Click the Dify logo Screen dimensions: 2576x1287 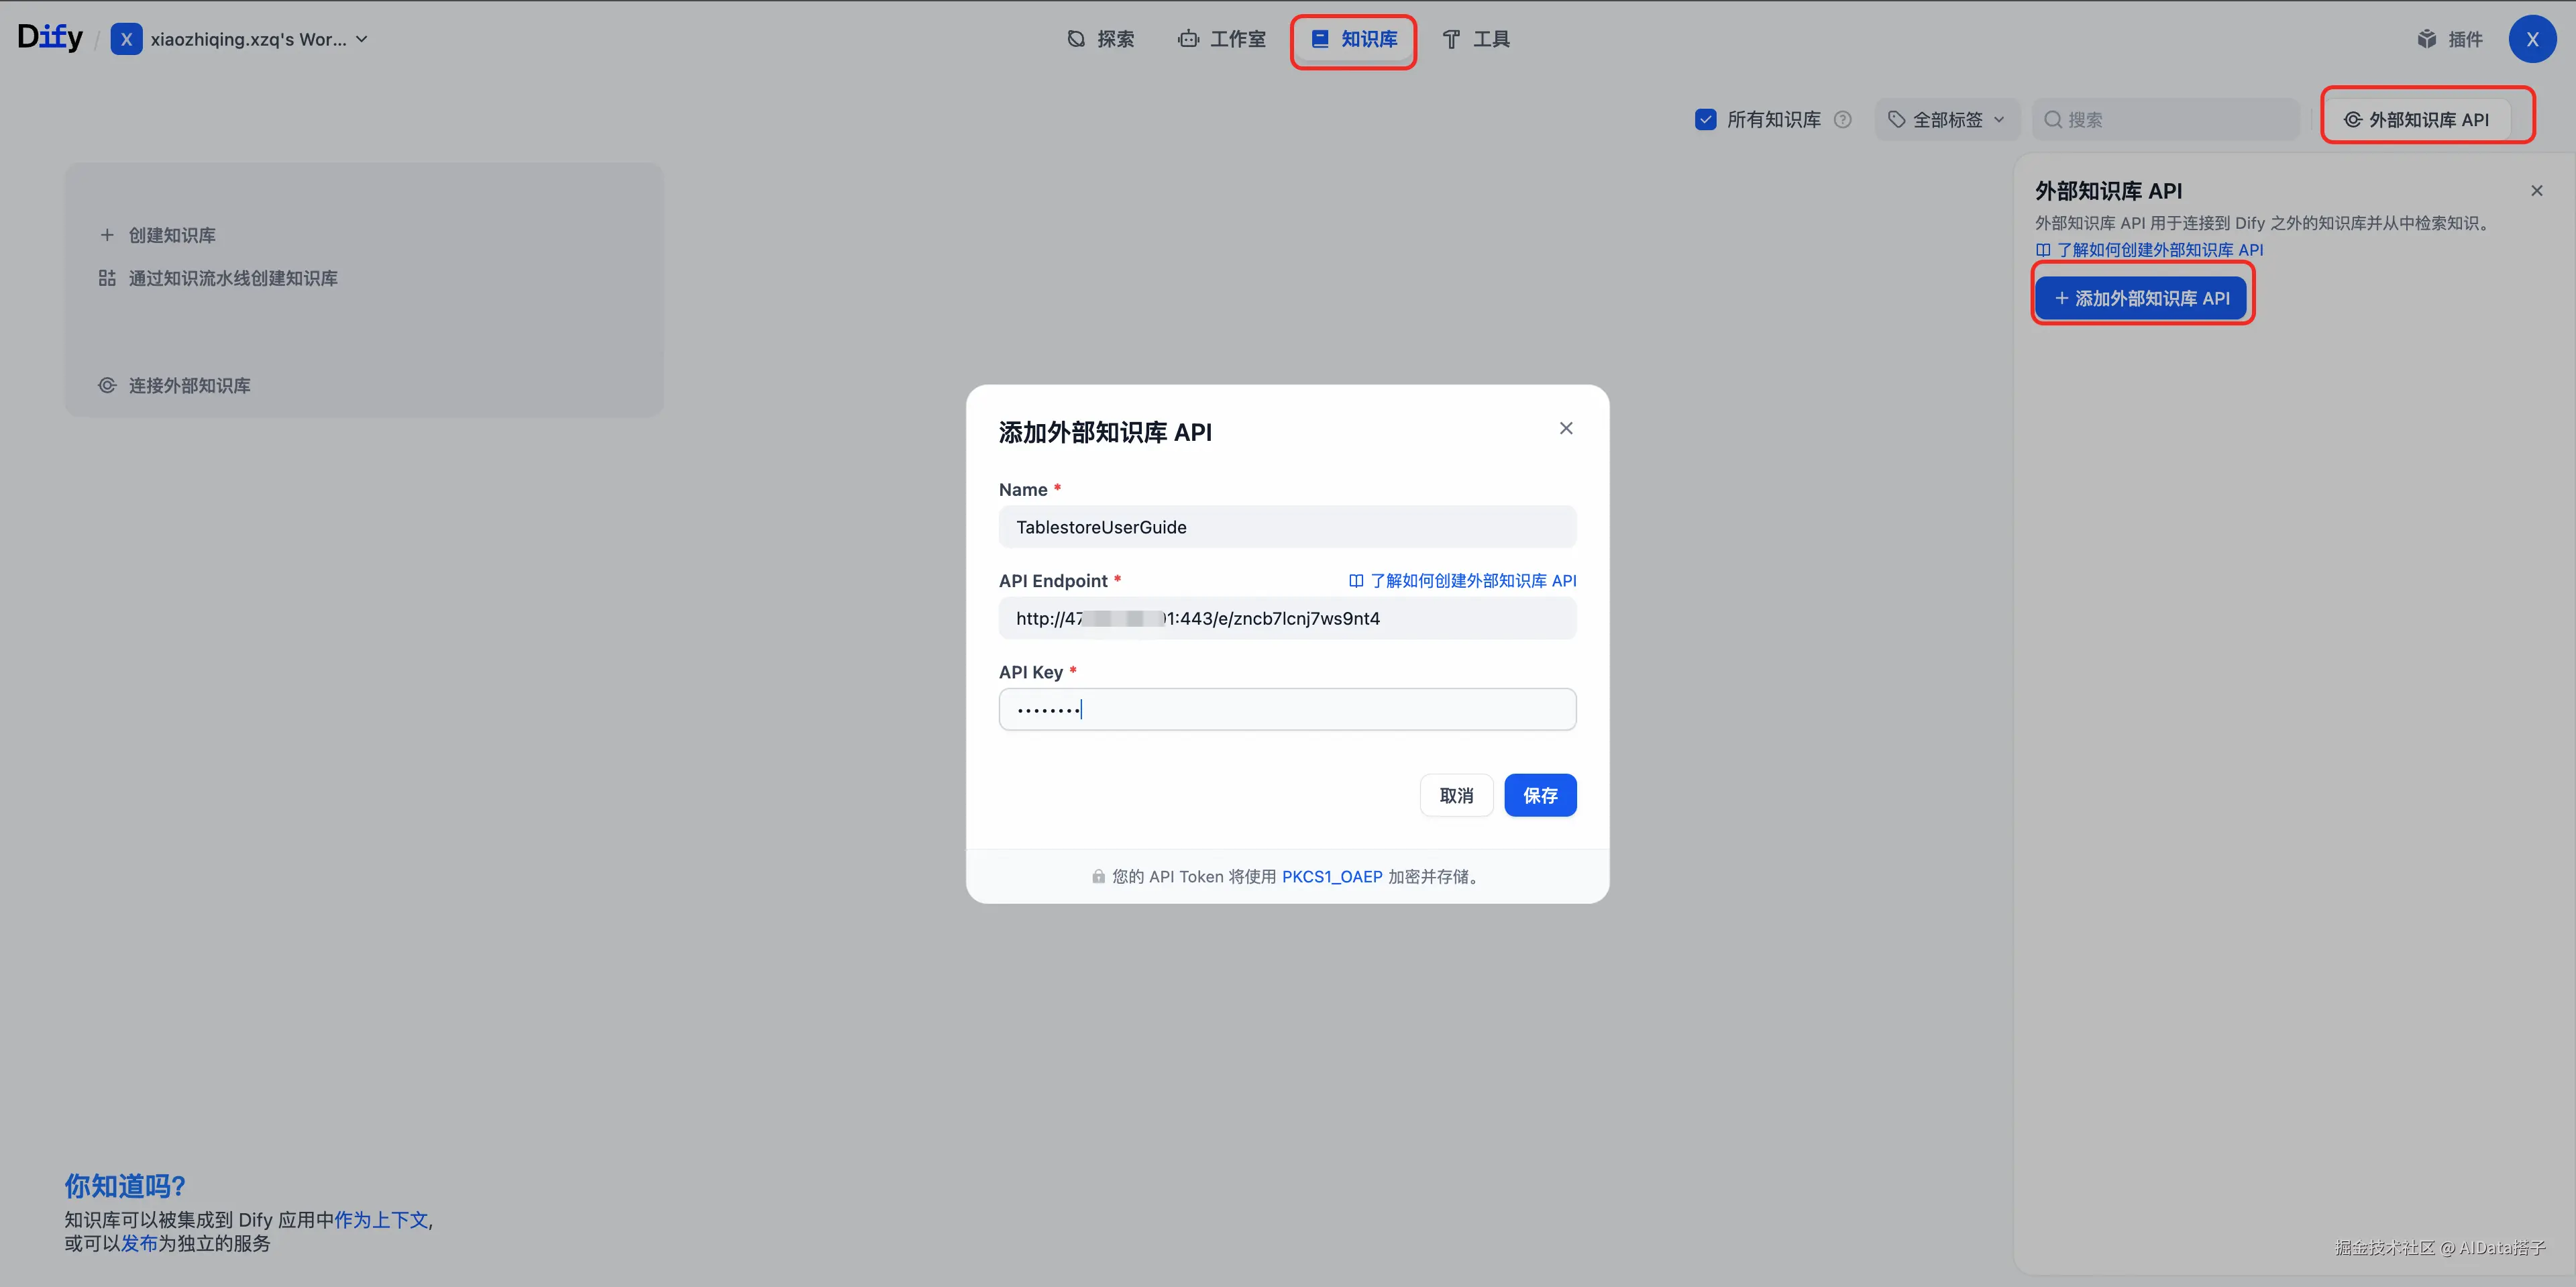50,38
